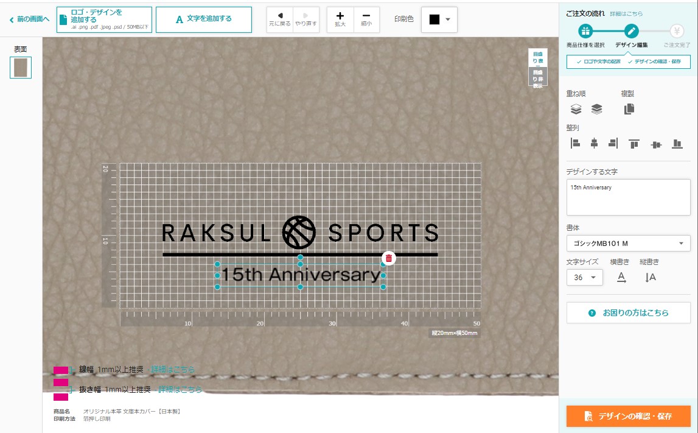The width and height of the screenshot is (698, 433).
Task: Open 詳細はこちら link beside ご注文の流れ
Action: tap(626, 14)
